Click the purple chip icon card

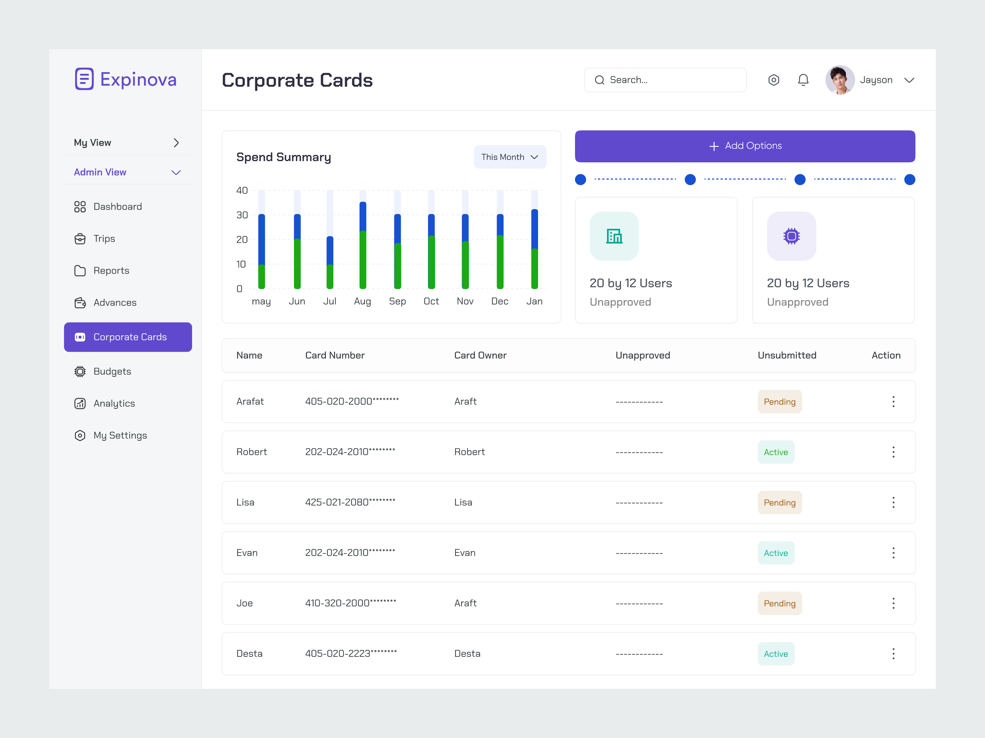click(791, 236)
